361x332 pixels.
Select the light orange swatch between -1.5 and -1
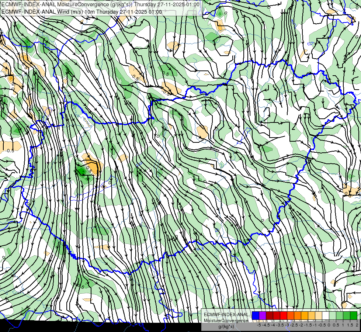coord(312,316)
